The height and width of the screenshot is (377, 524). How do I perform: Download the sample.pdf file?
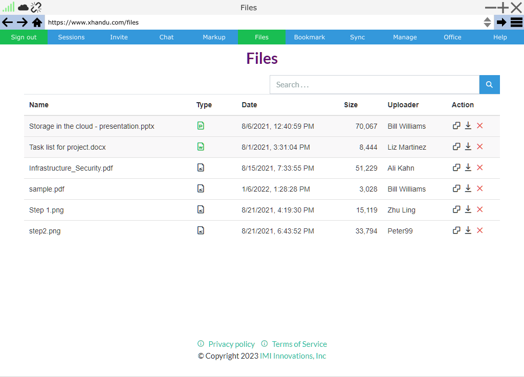click(x=468, y=188)
